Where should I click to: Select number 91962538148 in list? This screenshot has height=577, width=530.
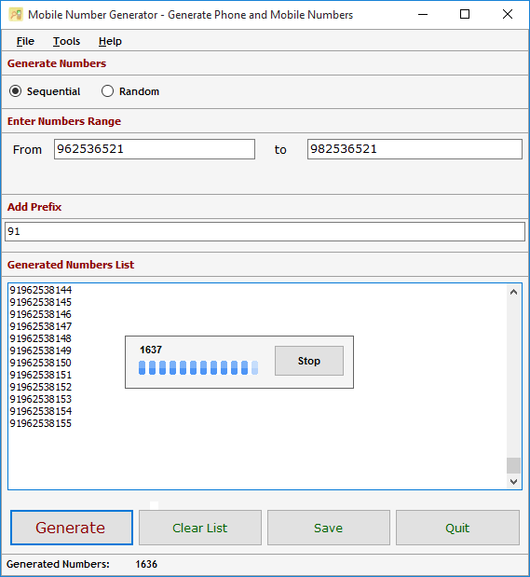point(41,338)
